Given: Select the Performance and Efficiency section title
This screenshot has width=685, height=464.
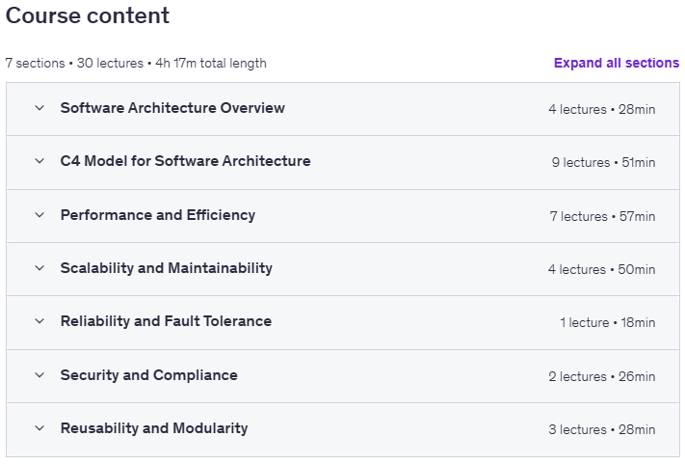Looking at the screenshot, I should tap(158, 215).
